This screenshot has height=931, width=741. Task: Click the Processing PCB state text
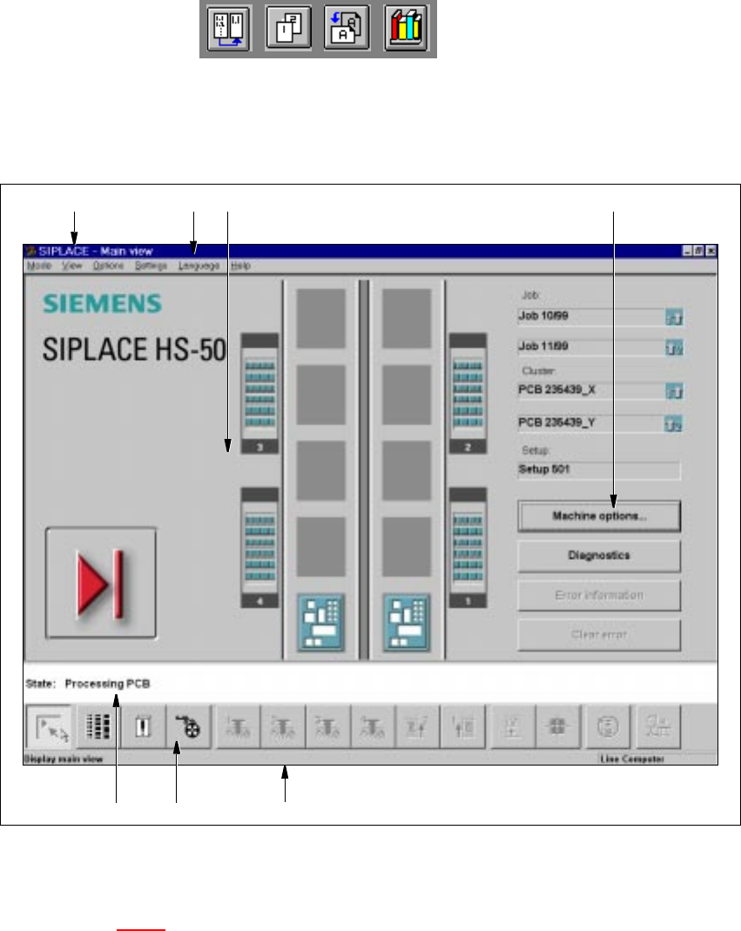click(107, 684)
